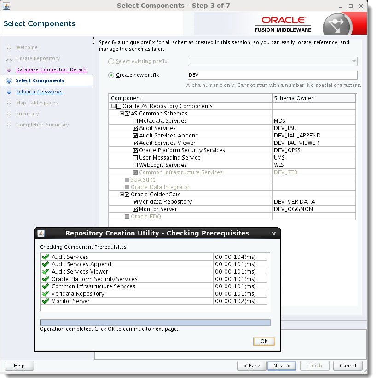This screenshot has width=377, height=378.
Task: Click green checkmark beside Audit Services Append prerequisite
Action: click(x=46, y=264)
